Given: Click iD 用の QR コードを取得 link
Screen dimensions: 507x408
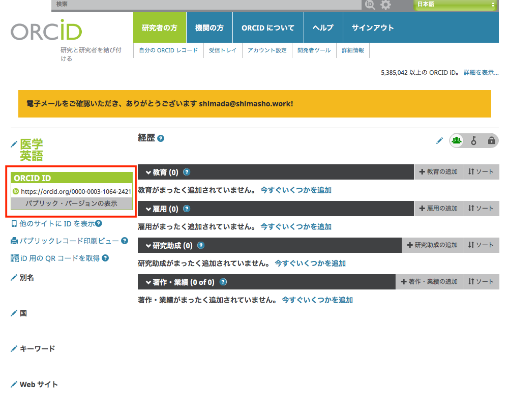Looking at the screenshot, I should 60,258.
